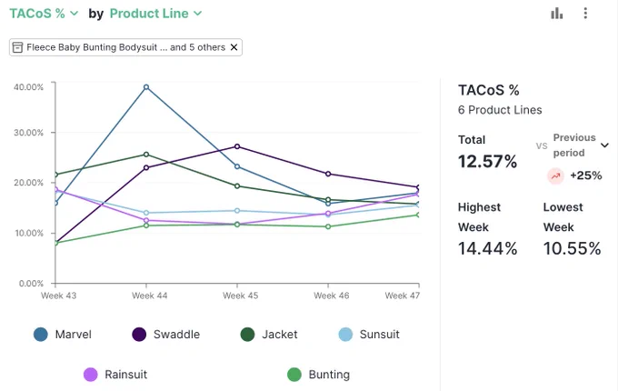This screenshot has width=618, height=391.
Task: Click the +25% change value
Action: (586, 175)
